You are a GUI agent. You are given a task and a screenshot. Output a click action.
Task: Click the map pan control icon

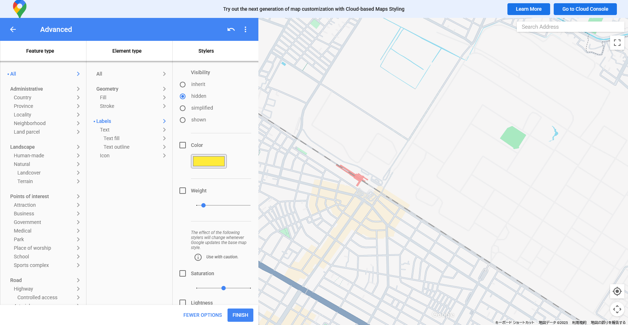(x=617, y=309)
